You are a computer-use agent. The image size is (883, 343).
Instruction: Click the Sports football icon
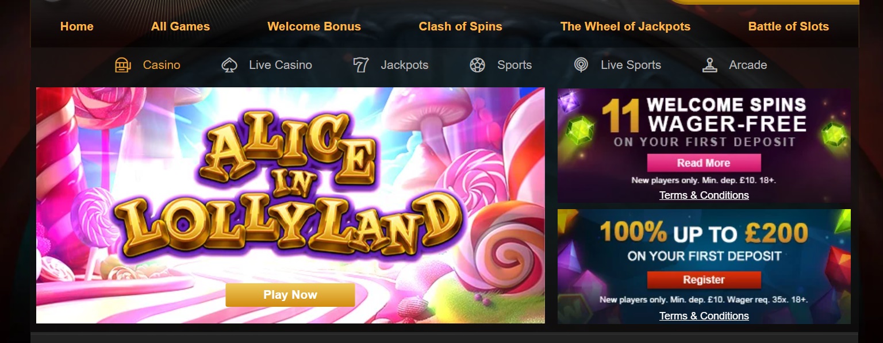click(477, 65)
